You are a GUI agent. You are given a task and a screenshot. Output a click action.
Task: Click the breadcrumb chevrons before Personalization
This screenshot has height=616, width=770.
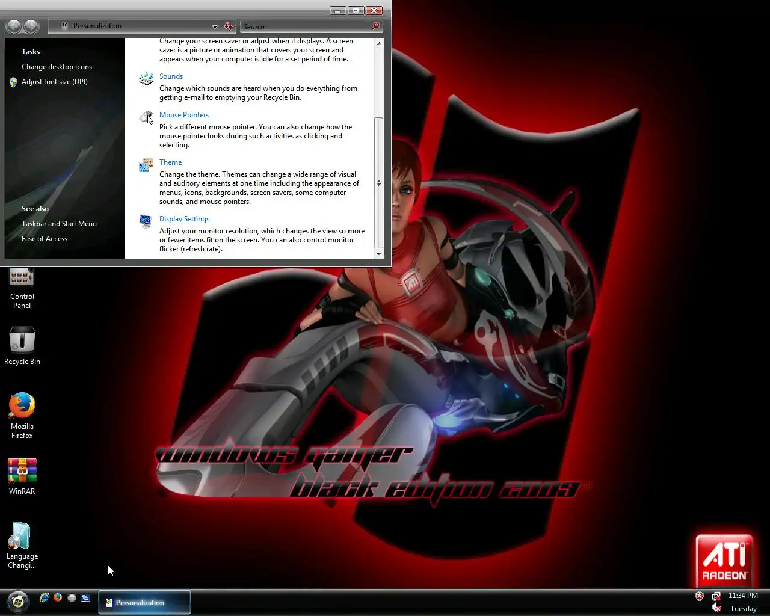tap(64, 26)
